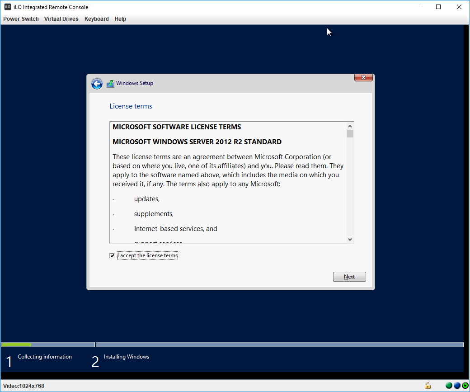
Task: Close the iLO Remote Console window
Action: coord(459,7)
